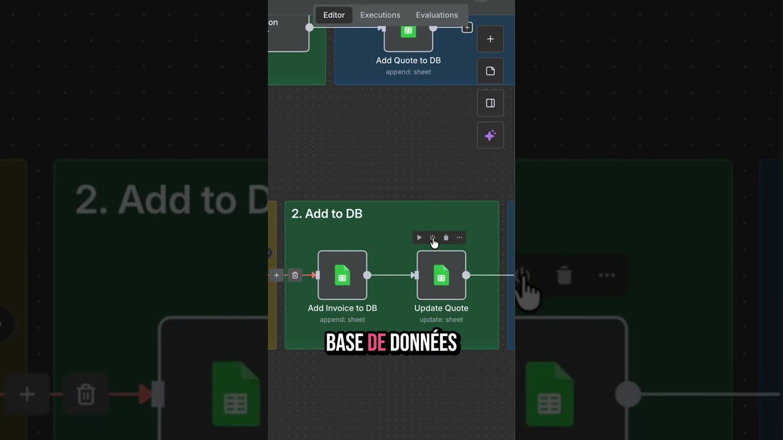The width and height of the screenshot is (783, 440).
Task: Click the sticky note icon in right sidebar
Action: point(490,71)
